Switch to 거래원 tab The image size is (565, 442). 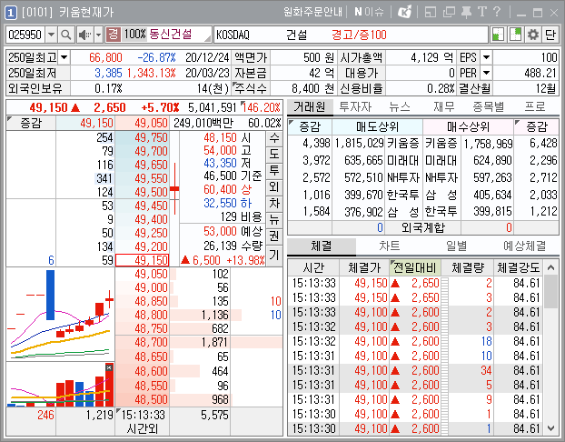[x=310, y=106]
